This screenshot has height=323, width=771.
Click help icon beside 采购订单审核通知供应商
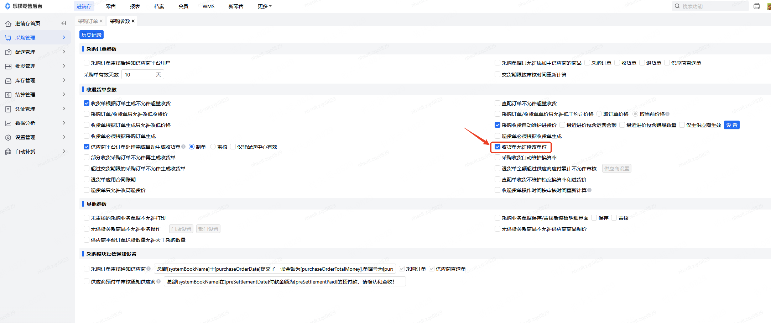point(149,269)
